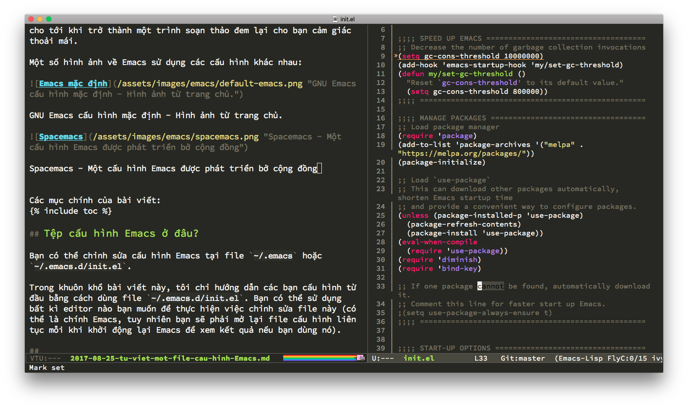The image size is (688, 408).
Task: Place cursor on highlighted word 'cannot' in line 33
Action: [x=491, y=286]
